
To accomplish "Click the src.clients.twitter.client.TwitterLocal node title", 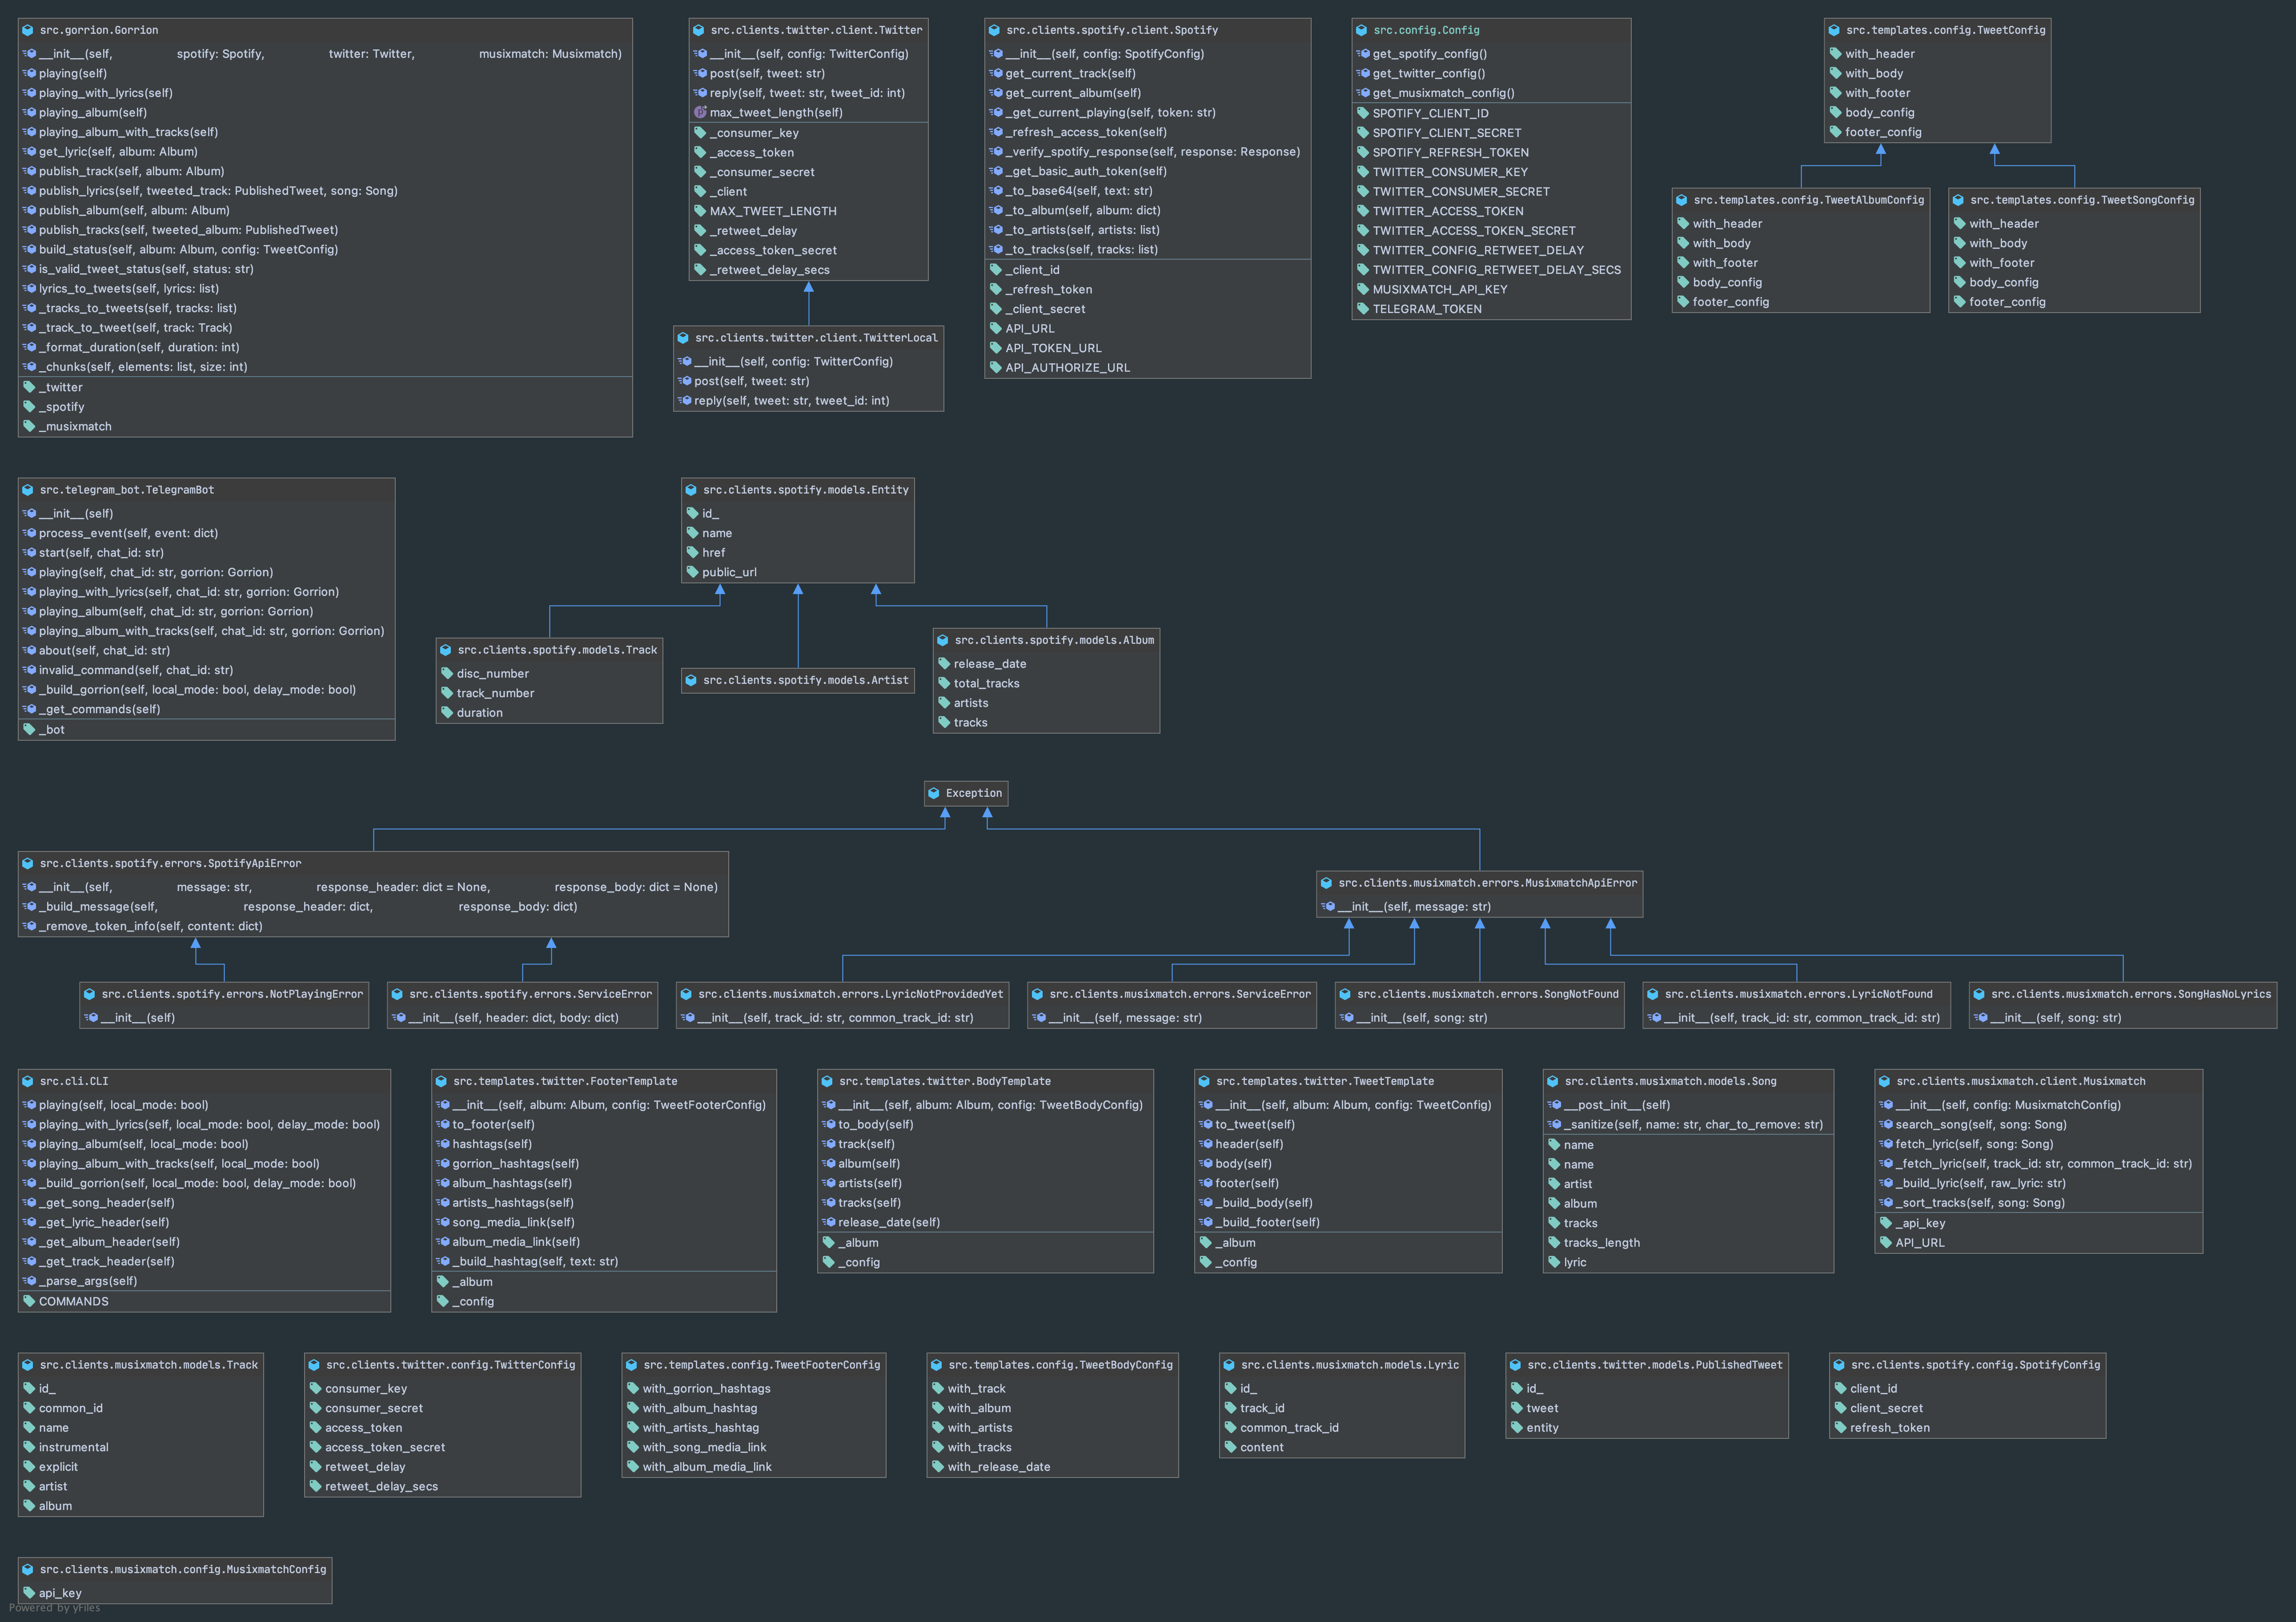I will click(816, 338).
